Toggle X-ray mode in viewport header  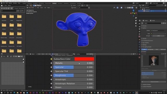point(125,8)
